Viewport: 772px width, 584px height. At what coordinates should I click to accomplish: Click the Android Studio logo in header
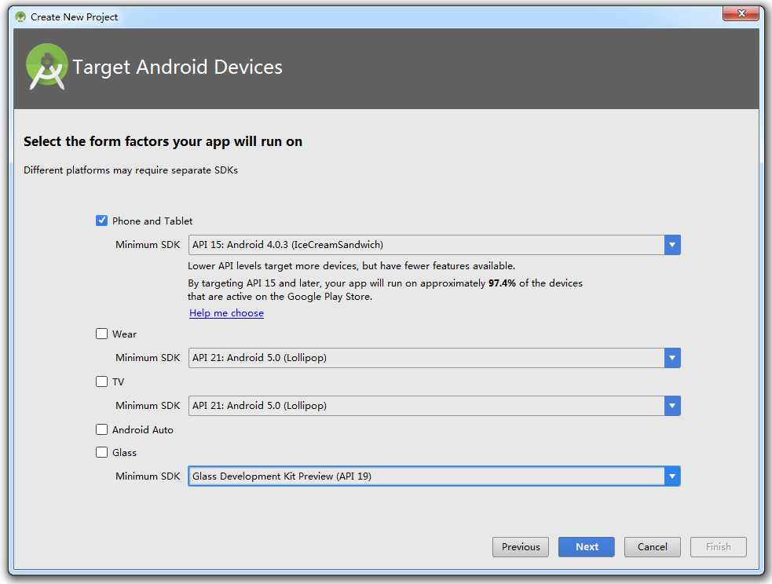pos(47,67)
